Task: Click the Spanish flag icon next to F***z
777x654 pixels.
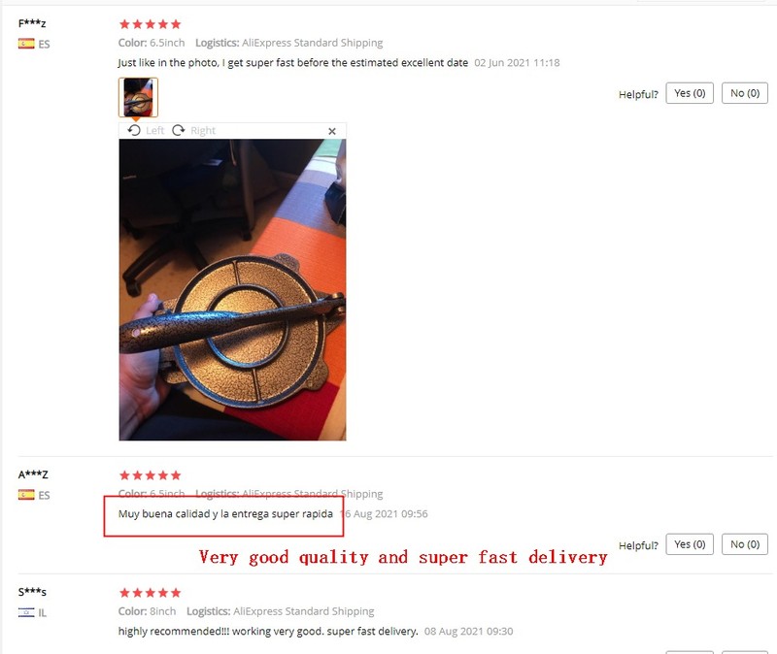Action: [26, 44]
